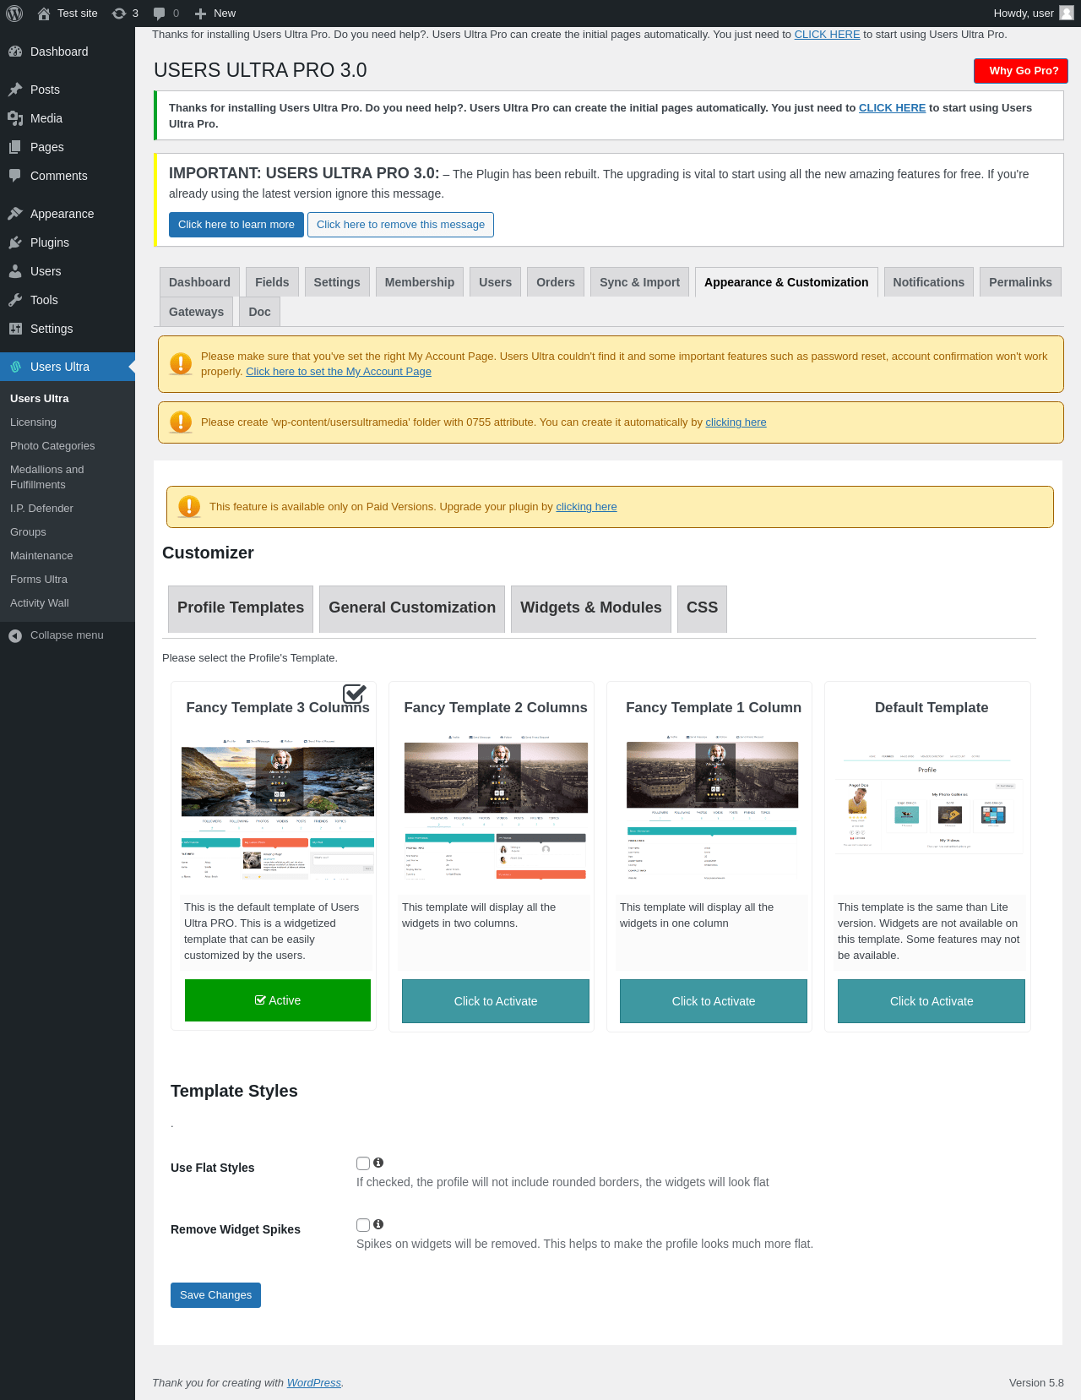This screenshot has height=1400, width=1081.
Task: Click 'clicking here' upgrade link in Paid Versions notice
Action: click(x=586, y=507)
